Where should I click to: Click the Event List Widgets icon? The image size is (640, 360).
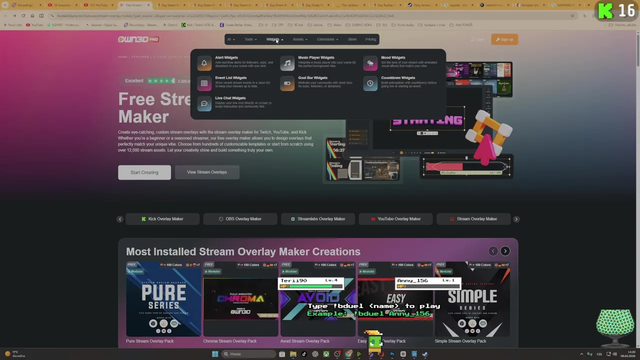pos(204,83)
